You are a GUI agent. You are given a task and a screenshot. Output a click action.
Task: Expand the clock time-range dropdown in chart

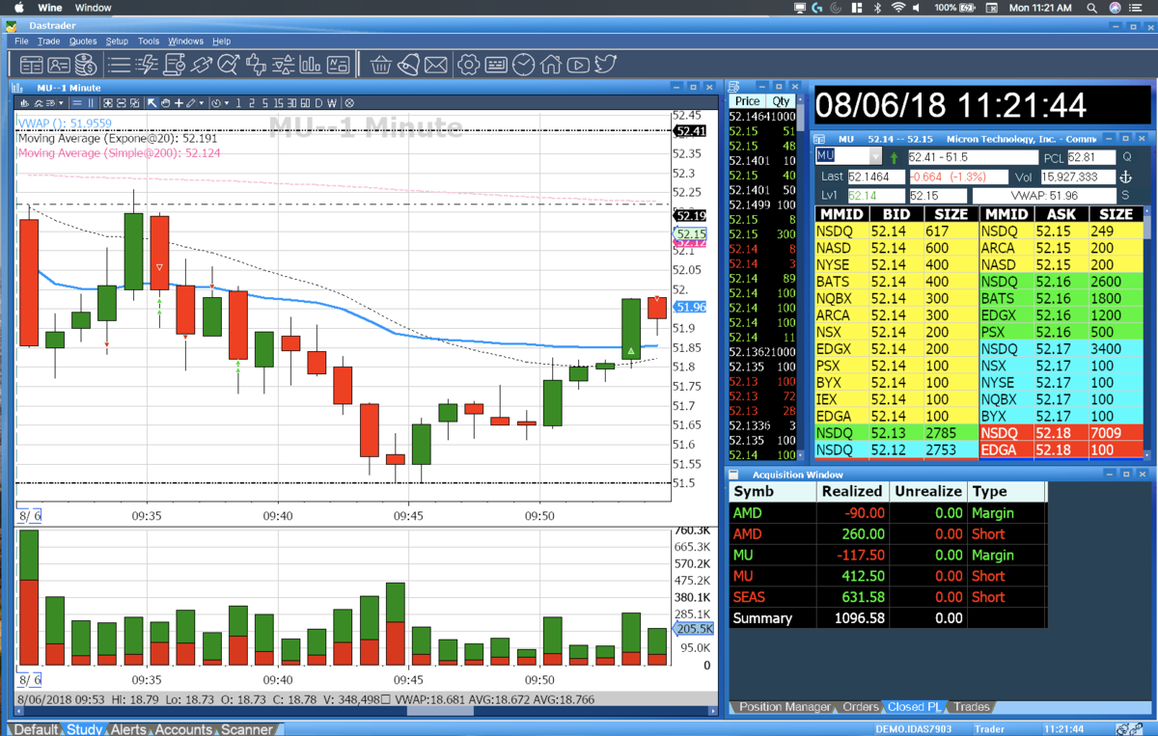[227, 103]
